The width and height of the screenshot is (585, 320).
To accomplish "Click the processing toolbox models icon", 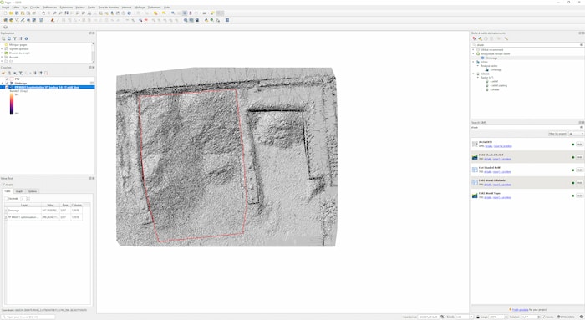I will pyautogui.click(x=474, y=38).
